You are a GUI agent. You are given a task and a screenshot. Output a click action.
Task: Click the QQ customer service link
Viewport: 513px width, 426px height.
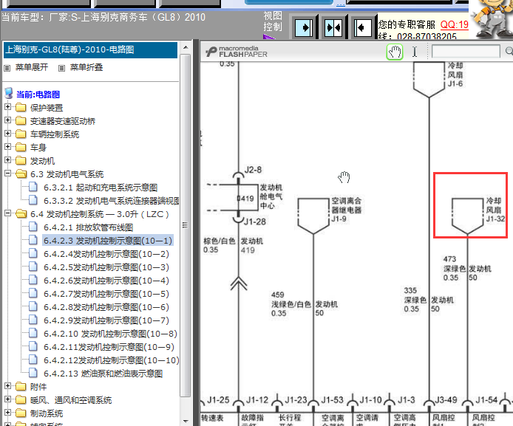click(x=454, y=24)
